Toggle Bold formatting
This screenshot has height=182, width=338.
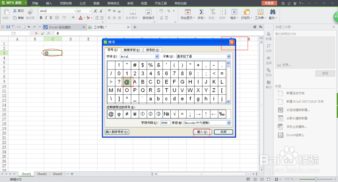point(41,18)
